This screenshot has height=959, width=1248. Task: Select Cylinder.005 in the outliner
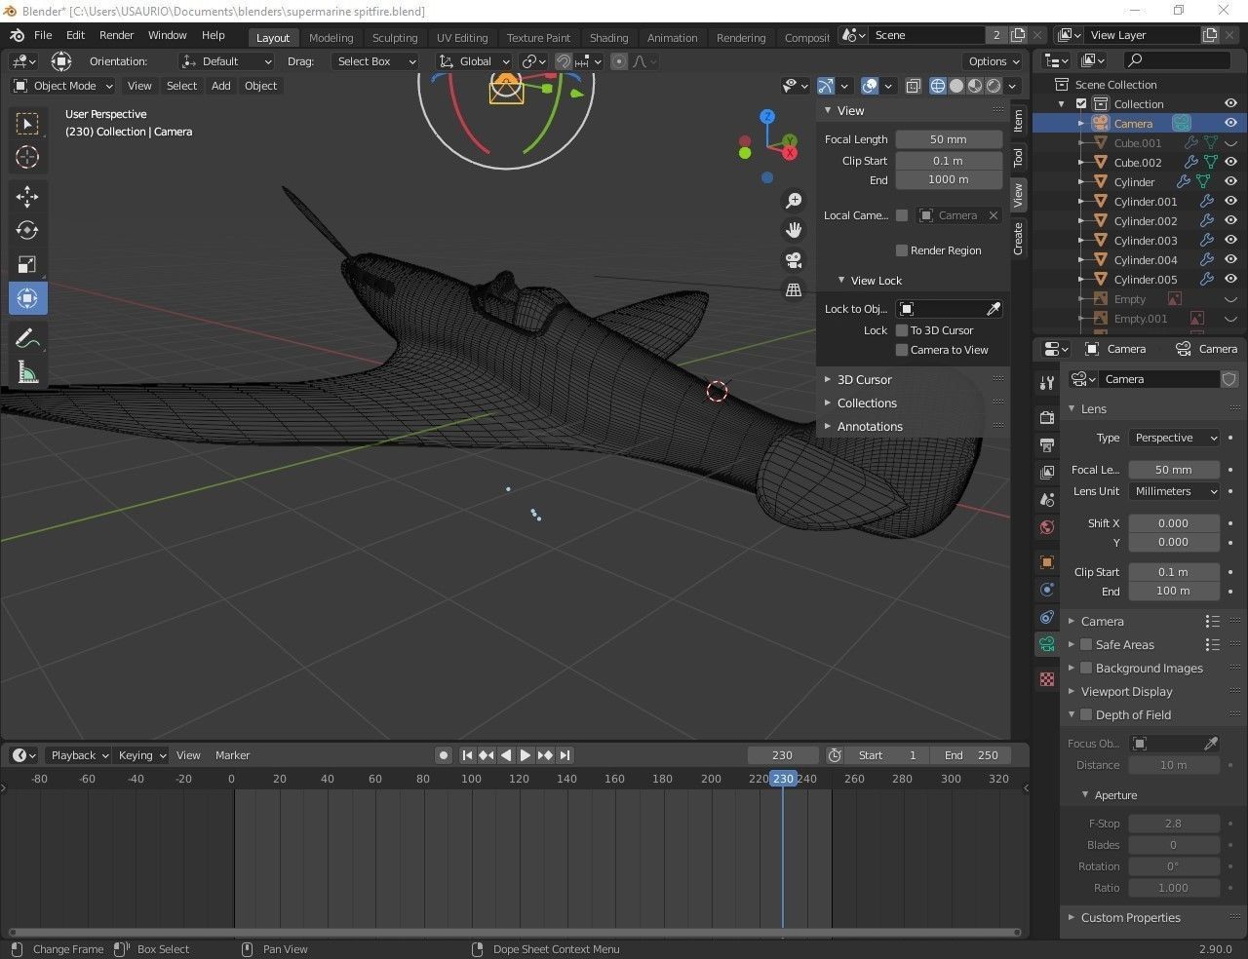(1145, 280)
